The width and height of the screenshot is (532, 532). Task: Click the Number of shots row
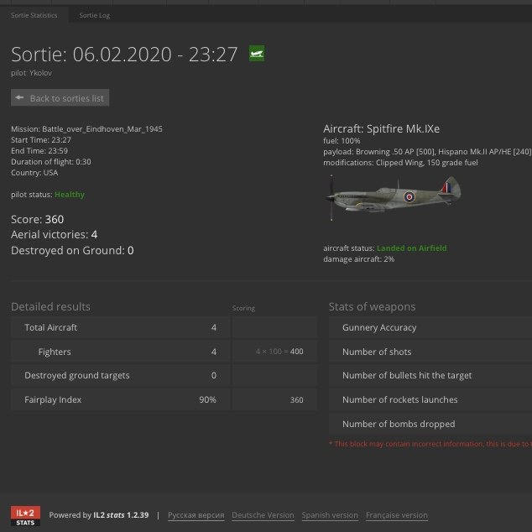430,352
